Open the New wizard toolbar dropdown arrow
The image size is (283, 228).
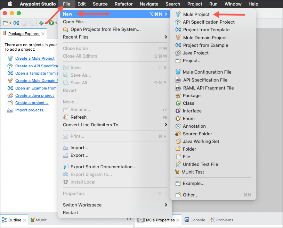click(x=10, y=23)
